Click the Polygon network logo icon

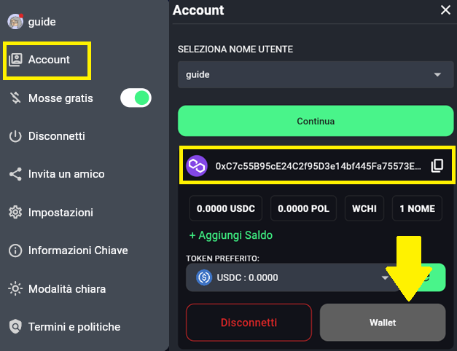coord(197,165)
